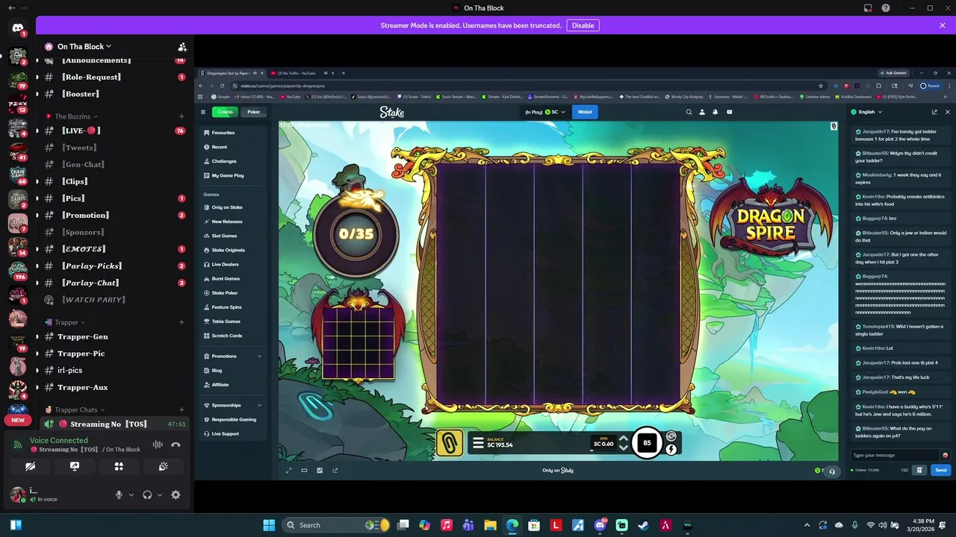956x537 pixels.
Task: Deafen audio with headphones icon
Action: coord(147,494)
